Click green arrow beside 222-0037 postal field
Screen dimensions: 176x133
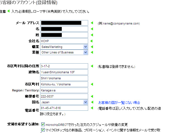(x=92, y=96)
